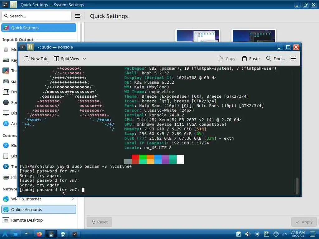This screenshot has height=239, width=319.
Task: Open the Find search icon in Konsole
Action: pyautogui.click(x=269, y=59)
